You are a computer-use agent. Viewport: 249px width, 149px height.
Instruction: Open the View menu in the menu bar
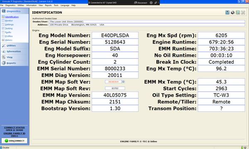pos(41,5)
